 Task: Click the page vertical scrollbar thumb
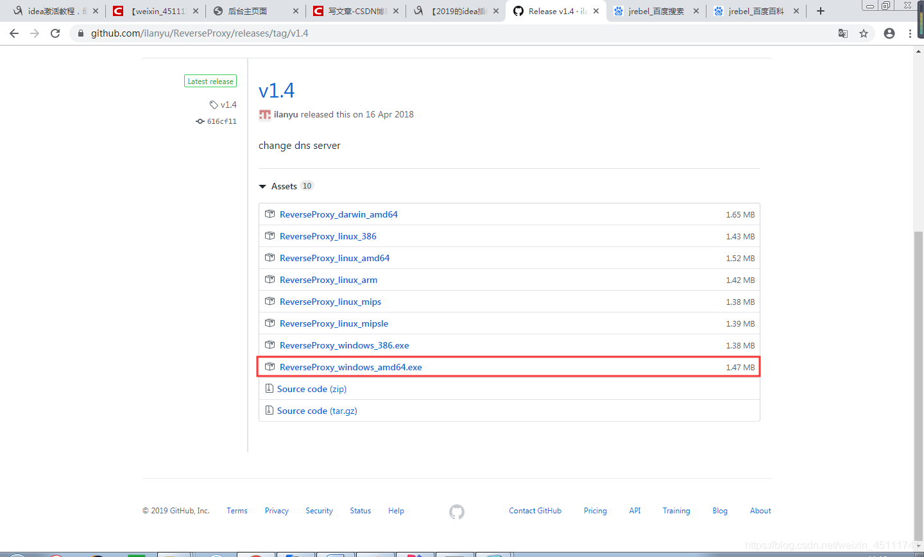coord(918,387)
